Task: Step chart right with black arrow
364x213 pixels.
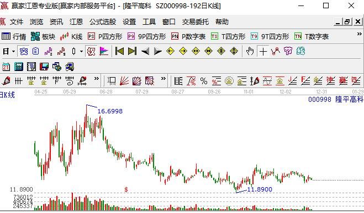Action: pyautogui.click(x=158, y=51)
